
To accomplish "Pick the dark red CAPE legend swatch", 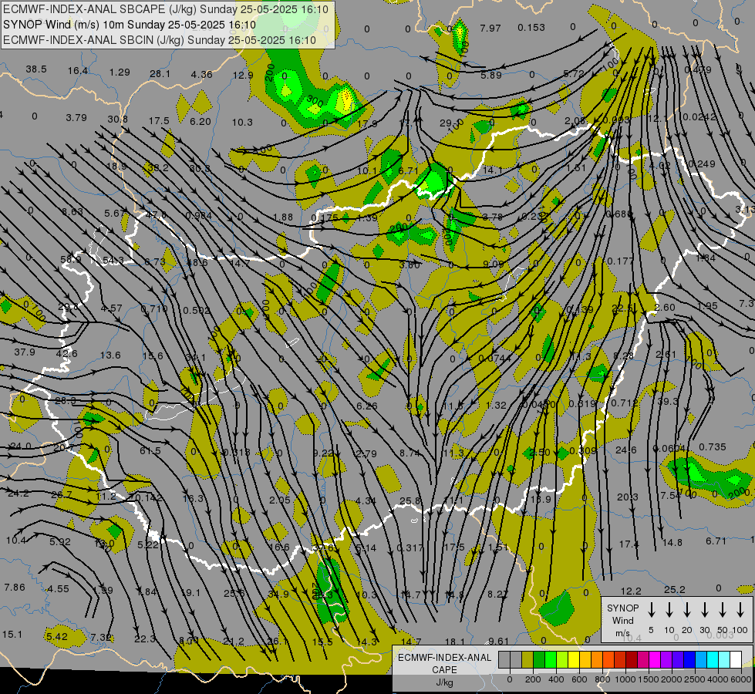I will [x=632, y=660].
